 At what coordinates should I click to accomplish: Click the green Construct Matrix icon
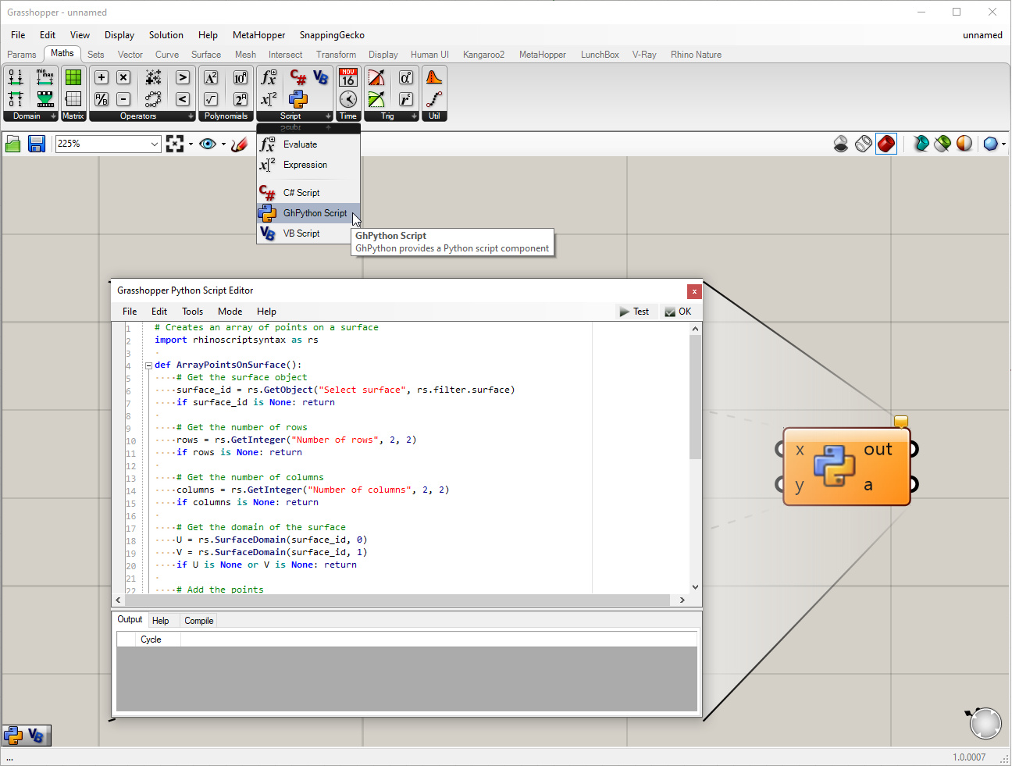pos(73,77)
